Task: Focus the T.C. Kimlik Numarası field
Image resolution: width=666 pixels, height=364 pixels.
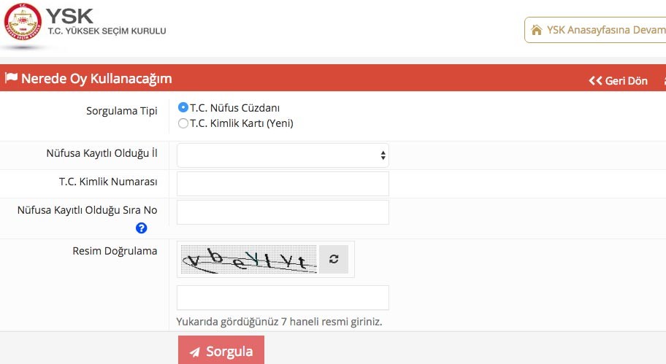Action: pyautogui.click(x=283, y=184)
